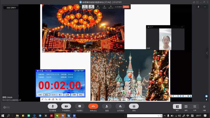Select participant video thumbnail of woman
The height and width of the screenshot is (118, 210).
coord(165,39)
